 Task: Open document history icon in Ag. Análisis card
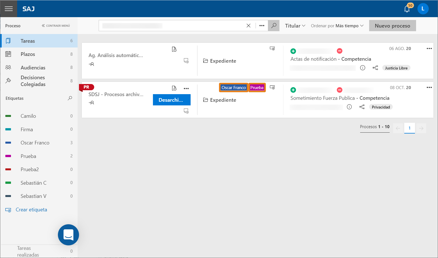coord(174,49)
